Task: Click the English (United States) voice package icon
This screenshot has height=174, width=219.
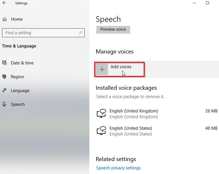Action: 101,131
